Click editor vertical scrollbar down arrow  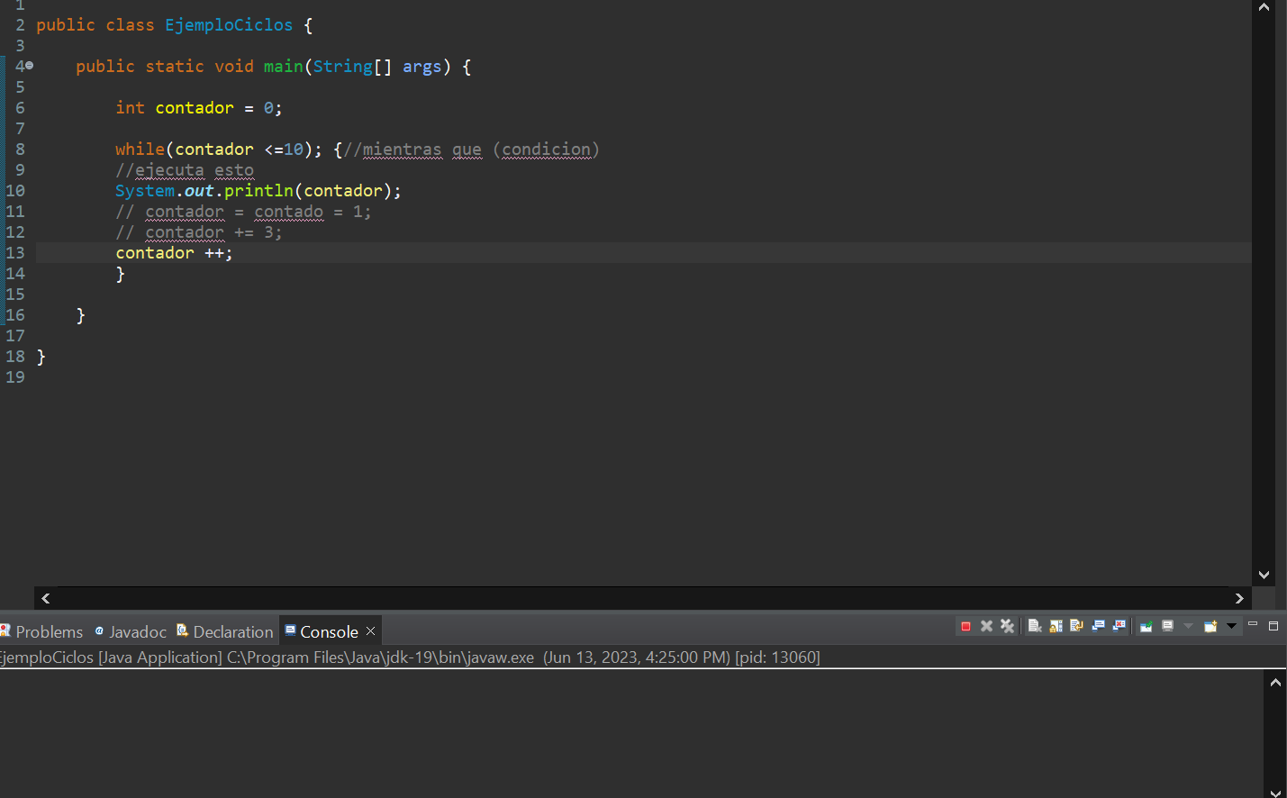[x=1264, y=575]
